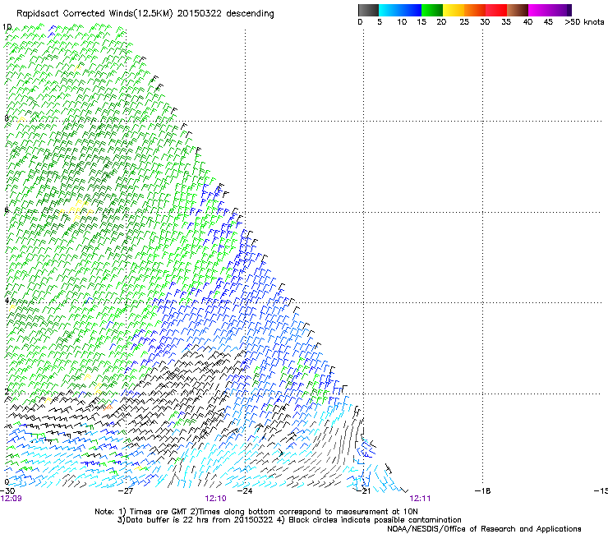
Task: Click the longitude axis label '-27'
Action: pos(126,491)
